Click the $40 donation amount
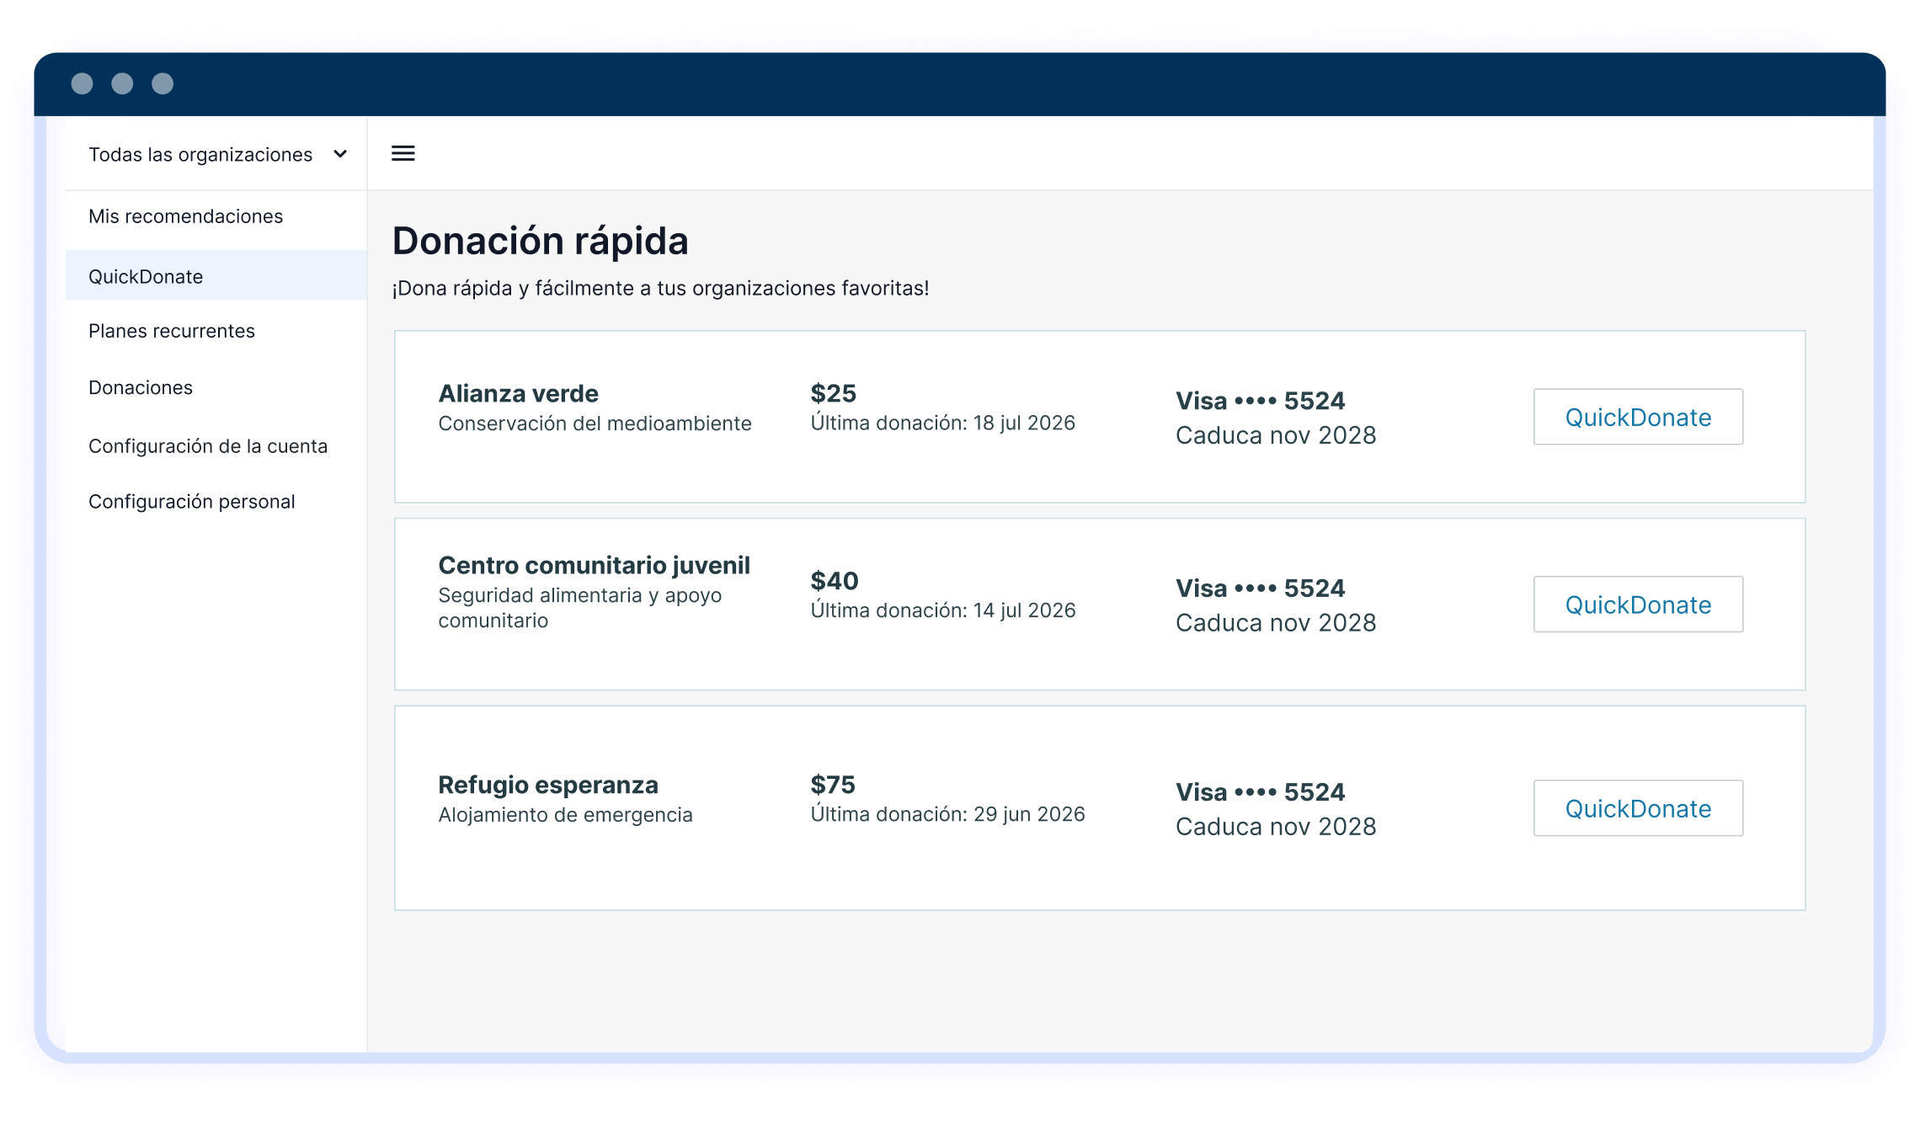The height and width of the screenshot is (1140, 1920). (835, 581)
